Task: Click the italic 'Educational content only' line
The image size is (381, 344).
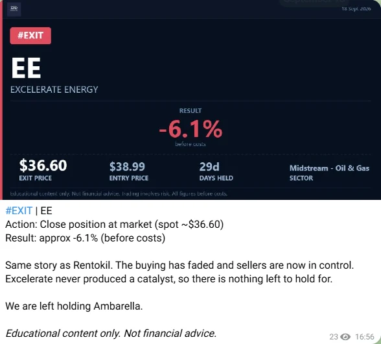Action: coord(111,333)
